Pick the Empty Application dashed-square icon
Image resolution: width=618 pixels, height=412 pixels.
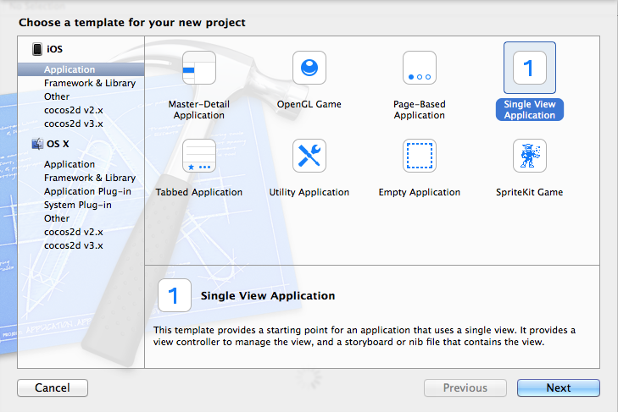point(420,156)
